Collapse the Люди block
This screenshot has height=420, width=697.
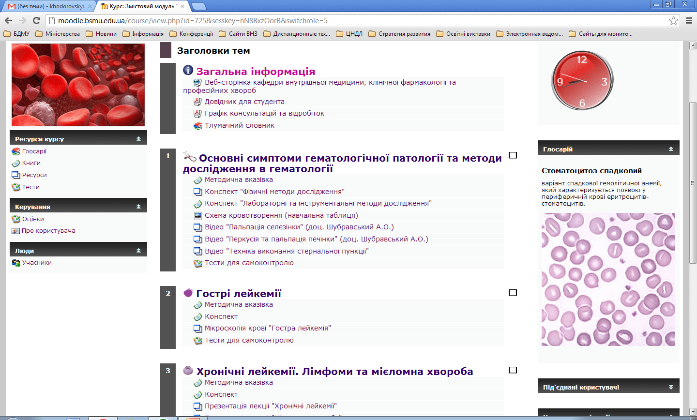pyautogui.click(x=138, y=251)
